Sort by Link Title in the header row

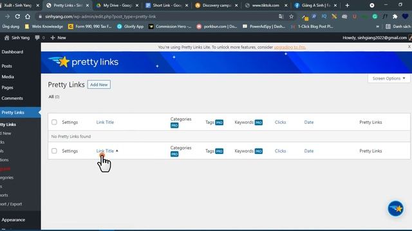(105, 122)
